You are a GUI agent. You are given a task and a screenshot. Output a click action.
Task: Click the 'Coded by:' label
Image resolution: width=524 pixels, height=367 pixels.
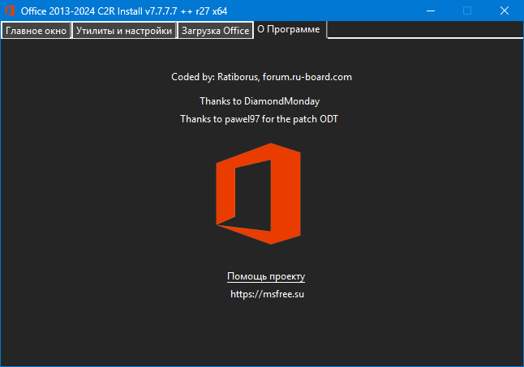tap(192, 77)
